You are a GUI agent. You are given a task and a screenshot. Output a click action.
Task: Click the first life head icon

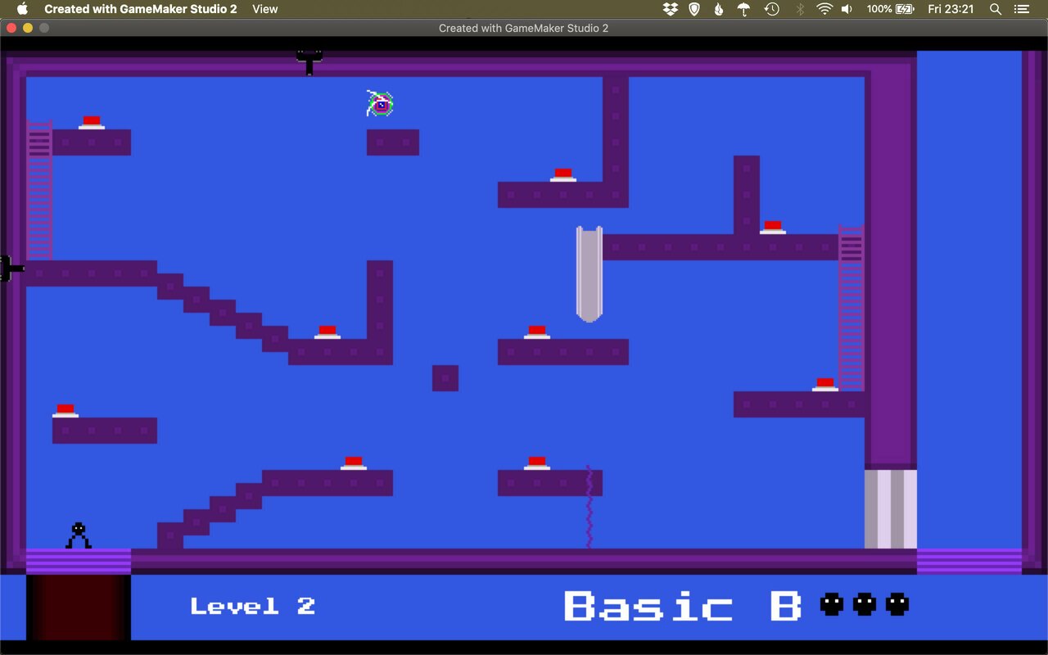(x=832, y=605)
